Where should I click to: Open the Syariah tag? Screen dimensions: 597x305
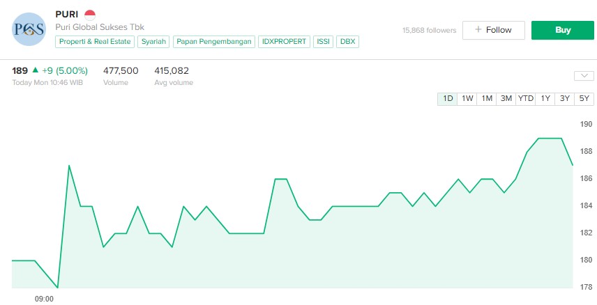[154, 42]
